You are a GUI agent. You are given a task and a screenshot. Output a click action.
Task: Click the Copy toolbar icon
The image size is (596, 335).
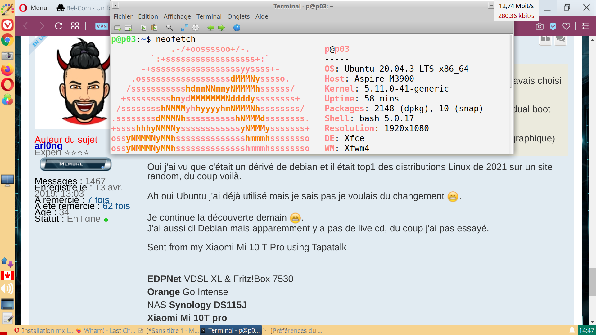[143, 28]
